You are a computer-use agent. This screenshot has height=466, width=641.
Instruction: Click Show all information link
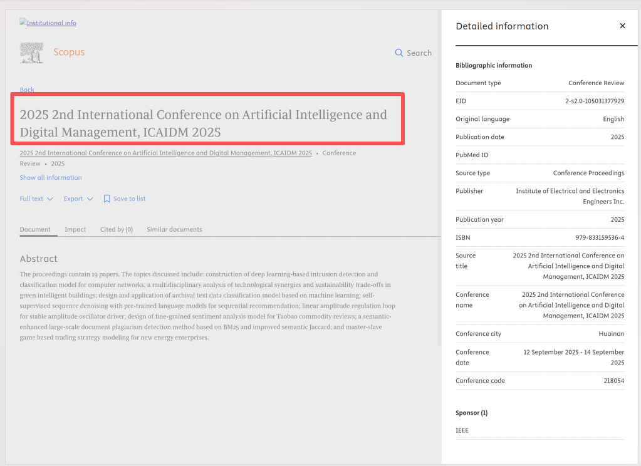[51, 178]
